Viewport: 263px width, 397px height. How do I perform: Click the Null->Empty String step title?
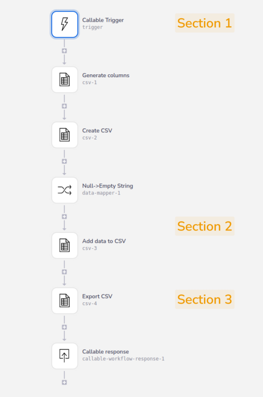[107, 186]
